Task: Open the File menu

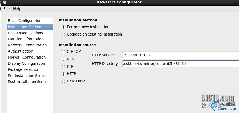Action: 6,9
